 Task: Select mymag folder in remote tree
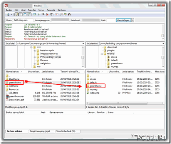coord(114,67)
